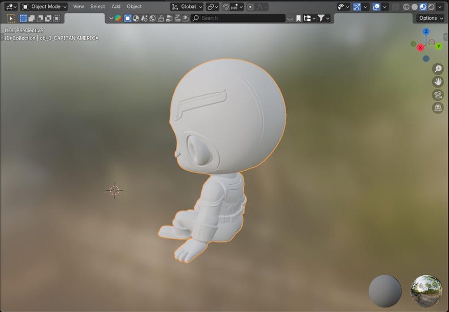Open the Add menu

pos(116,7)
